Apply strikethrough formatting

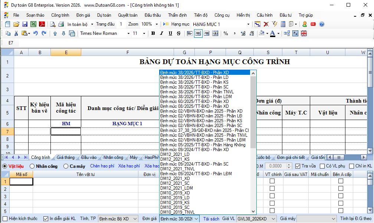point(179,33)
